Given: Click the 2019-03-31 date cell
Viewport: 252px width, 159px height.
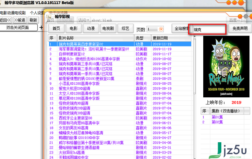Looking at the screenshot, I should point(162,148).
